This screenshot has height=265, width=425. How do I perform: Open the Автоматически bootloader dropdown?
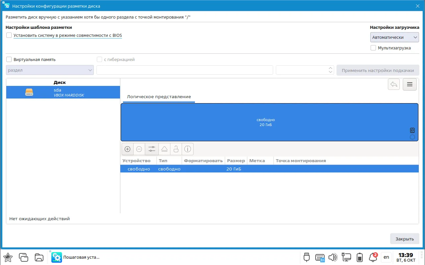pos(395,37)
